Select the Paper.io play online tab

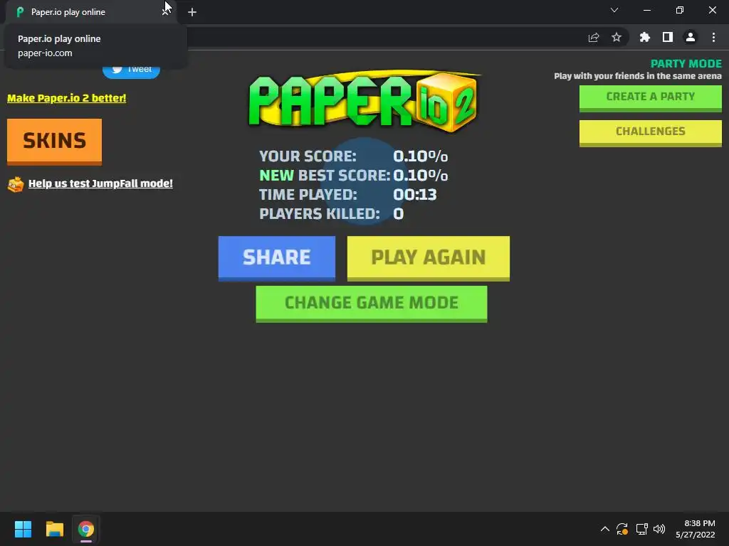[88, 12]
